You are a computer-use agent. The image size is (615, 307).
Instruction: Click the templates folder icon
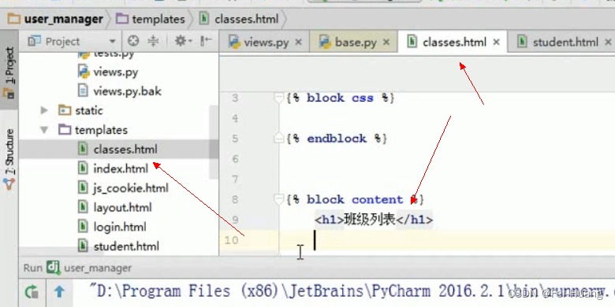point(65,130)
